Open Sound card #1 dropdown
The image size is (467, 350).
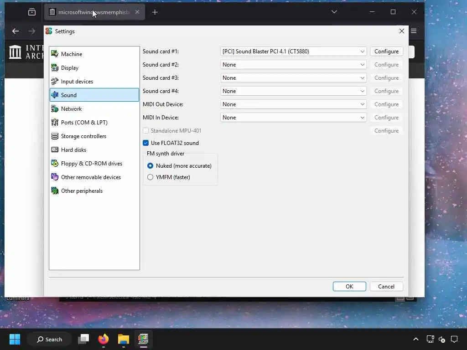point(293,51)
